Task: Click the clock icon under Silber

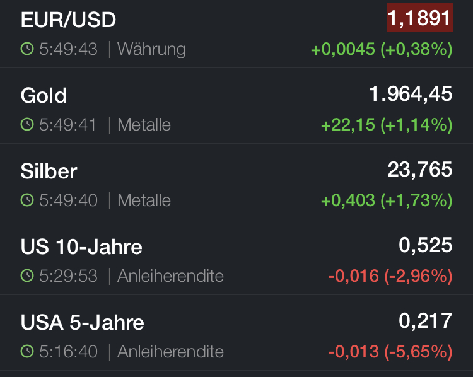Action: [x=27, y=200]
